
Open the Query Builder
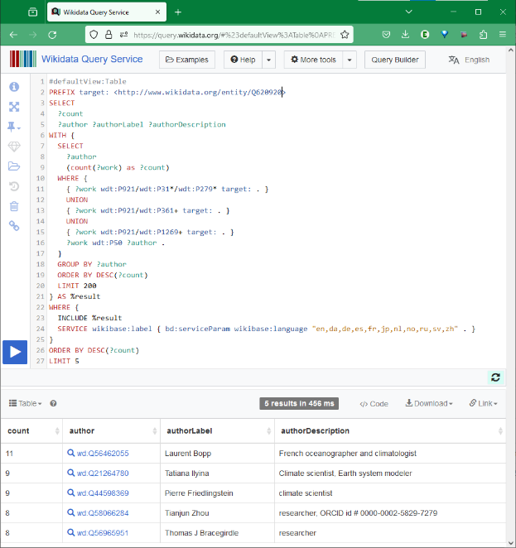(x=395, y=60)
